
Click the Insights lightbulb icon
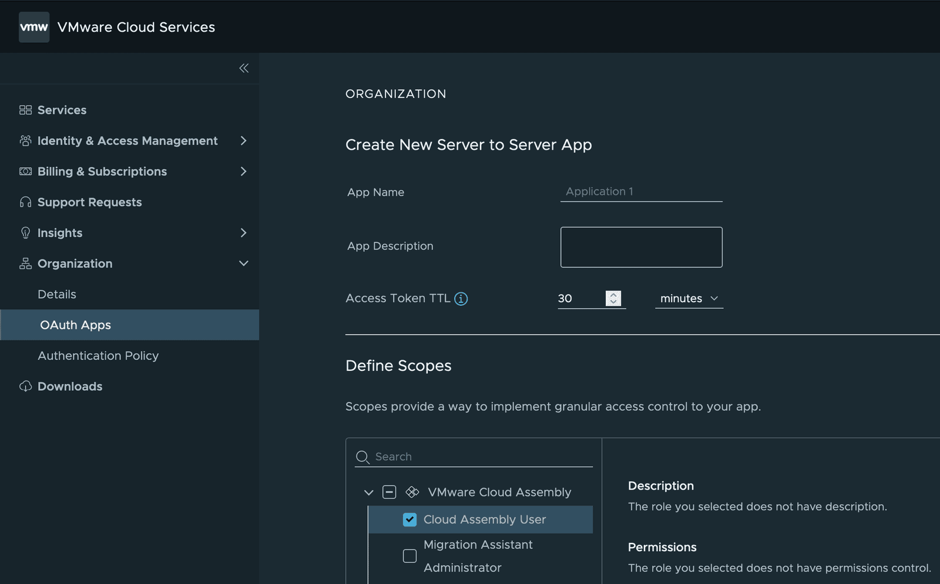tap(25, 232)
